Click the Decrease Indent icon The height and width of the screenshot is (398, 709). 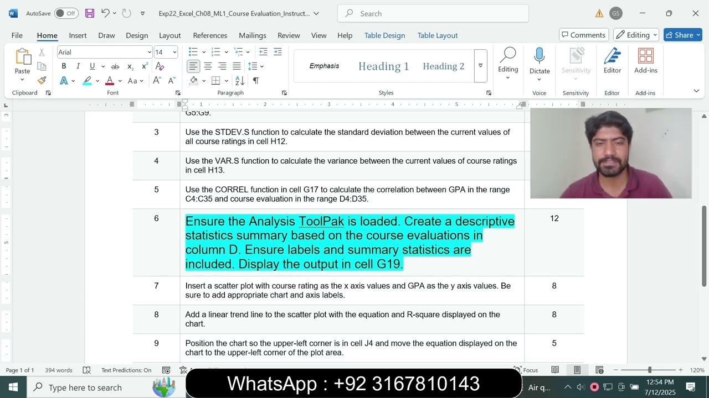tap(263, 52)
